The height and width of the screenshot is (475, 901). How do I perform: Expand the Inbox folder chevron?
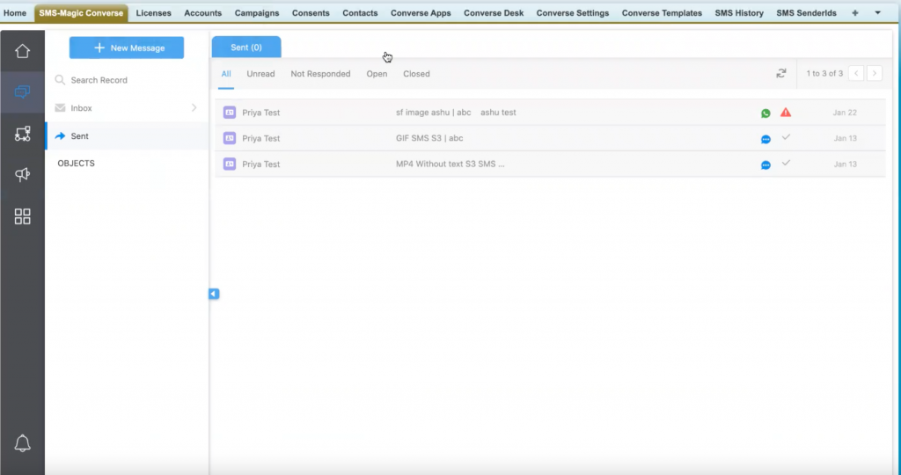point(194,108)
